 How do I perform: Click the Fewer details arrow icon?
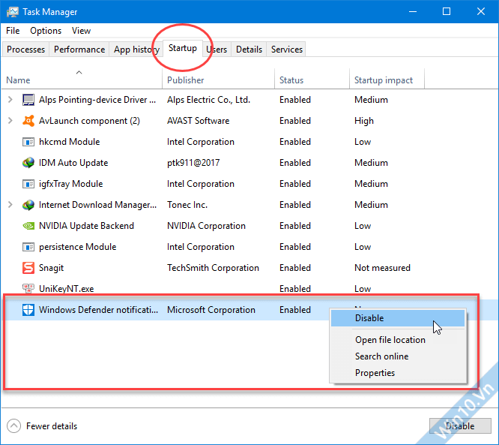(13, 426)
